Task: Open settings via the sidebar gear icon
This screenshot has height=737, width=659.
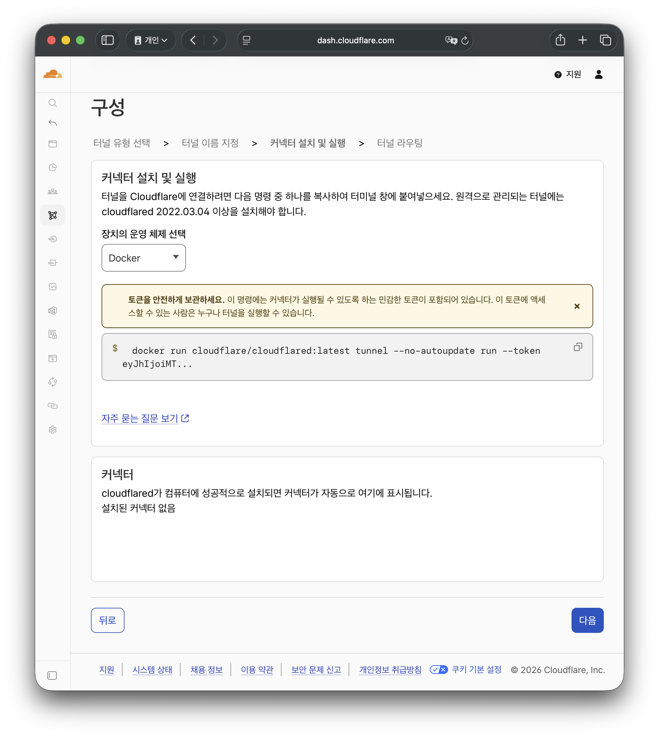Action: pyautogui.click(x=52, y=430)
